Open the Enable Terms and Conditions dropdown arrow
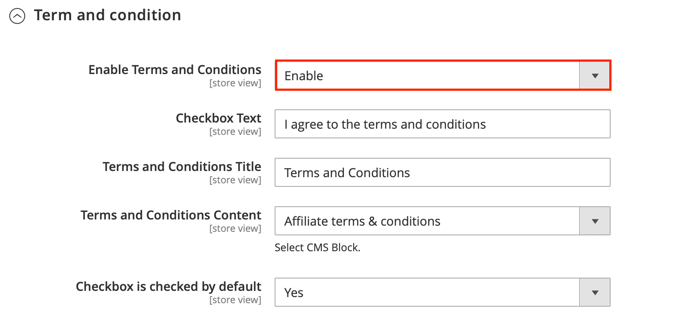Screen dimensions: 687x327 point(595,76)
